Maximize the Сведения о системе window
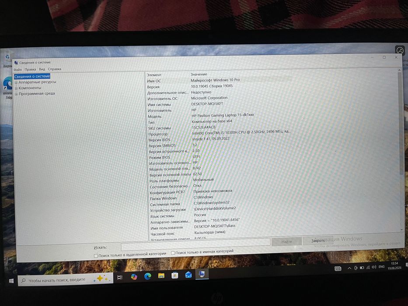This screenshot has width=408, height=306. 384,57
